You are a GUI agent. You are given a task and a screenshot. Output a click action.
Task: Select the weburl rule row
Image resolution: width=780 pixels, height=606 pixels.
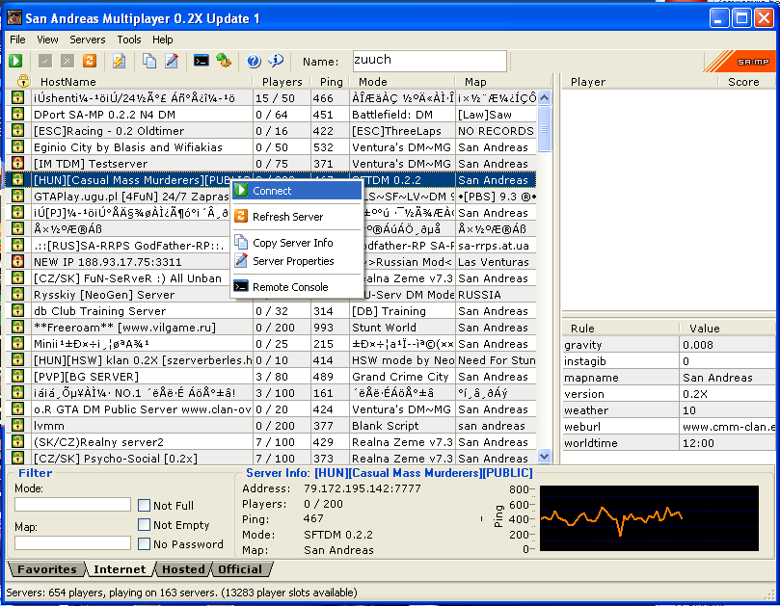point(669,427)
